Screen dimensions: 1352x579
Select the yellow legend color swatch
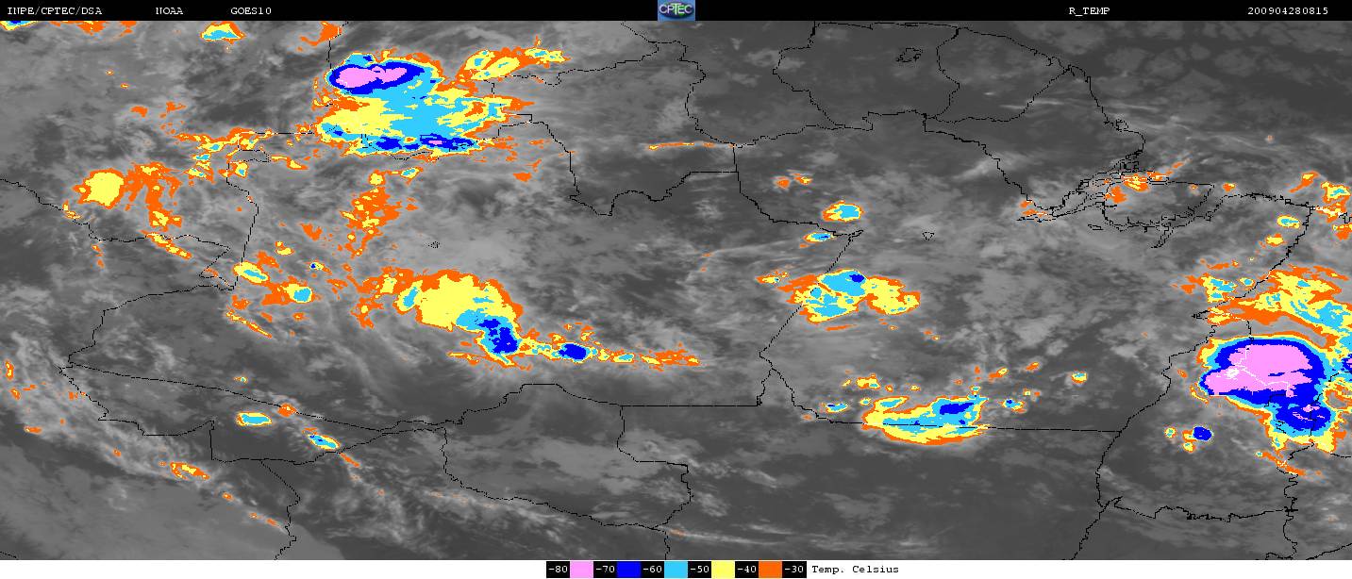coord(723,570)
